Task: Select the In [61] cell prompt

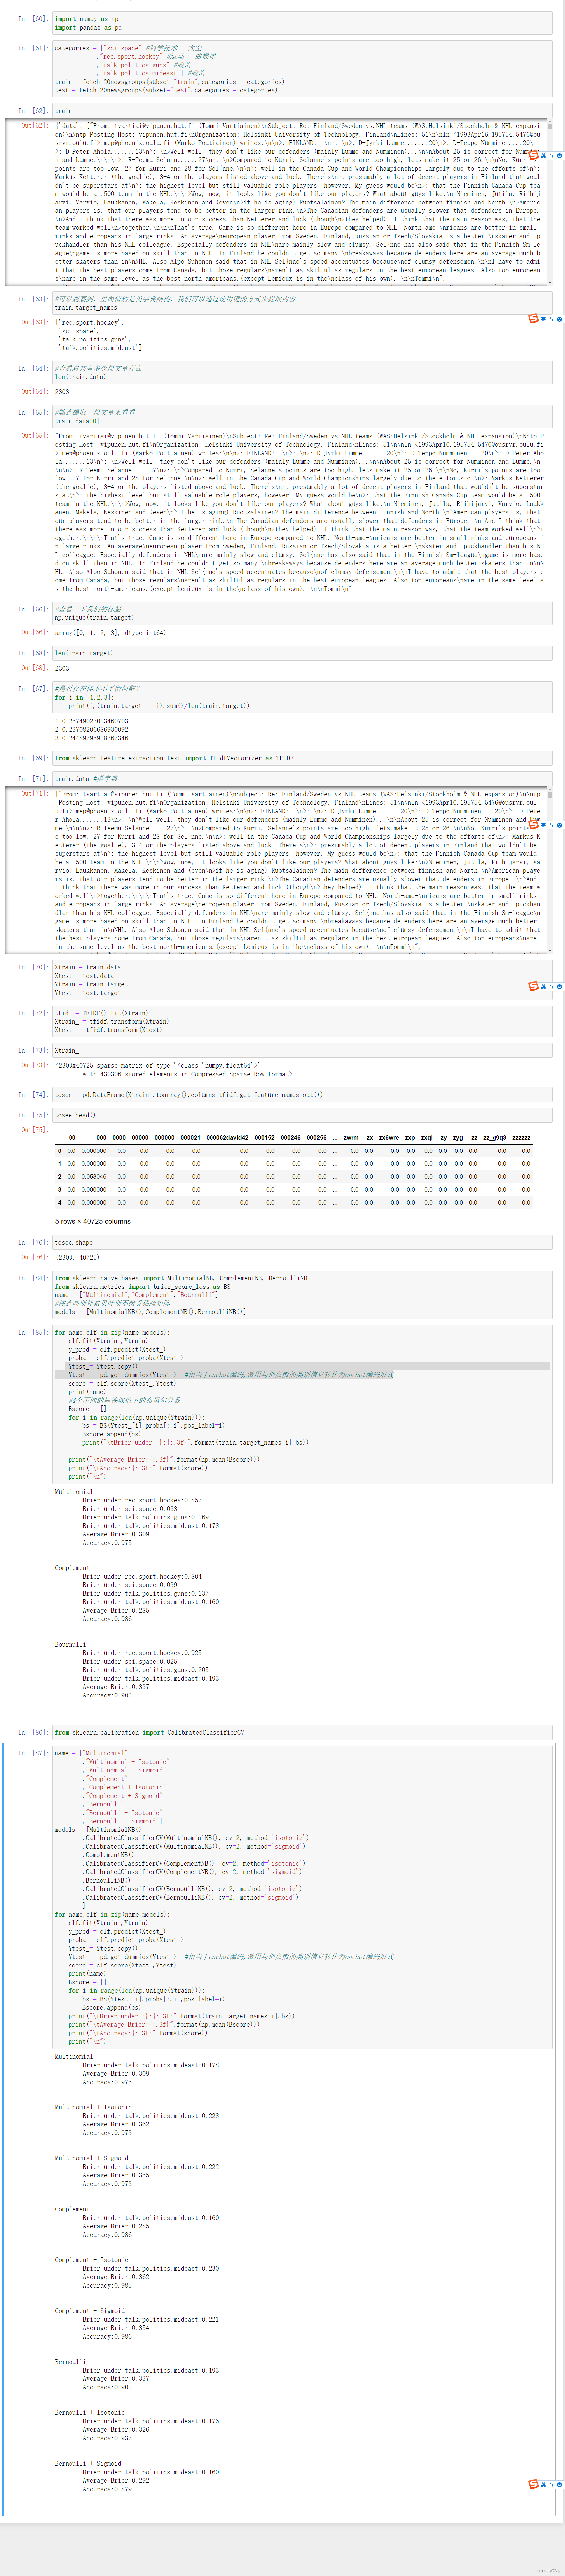Action: point(33,48)
